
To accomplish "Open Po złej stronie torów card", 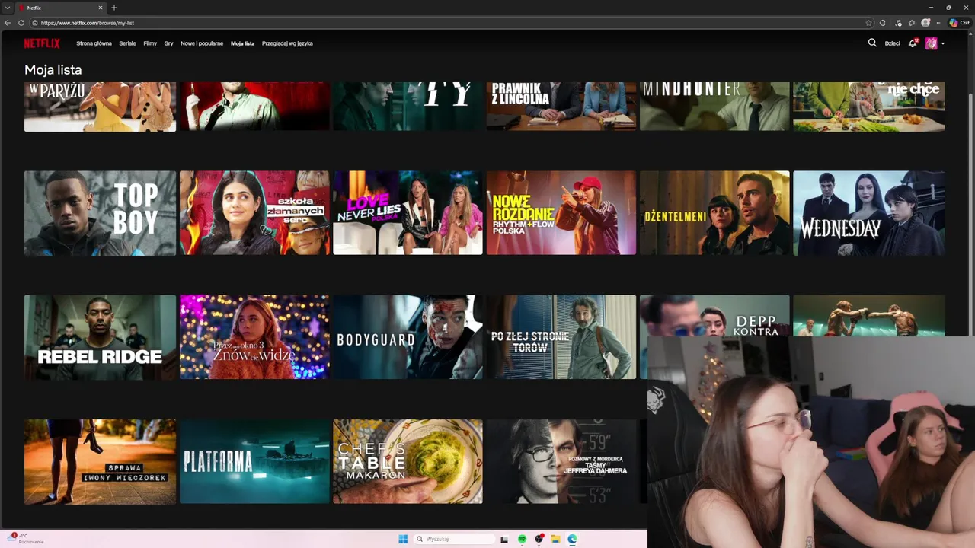I will 561,336.
